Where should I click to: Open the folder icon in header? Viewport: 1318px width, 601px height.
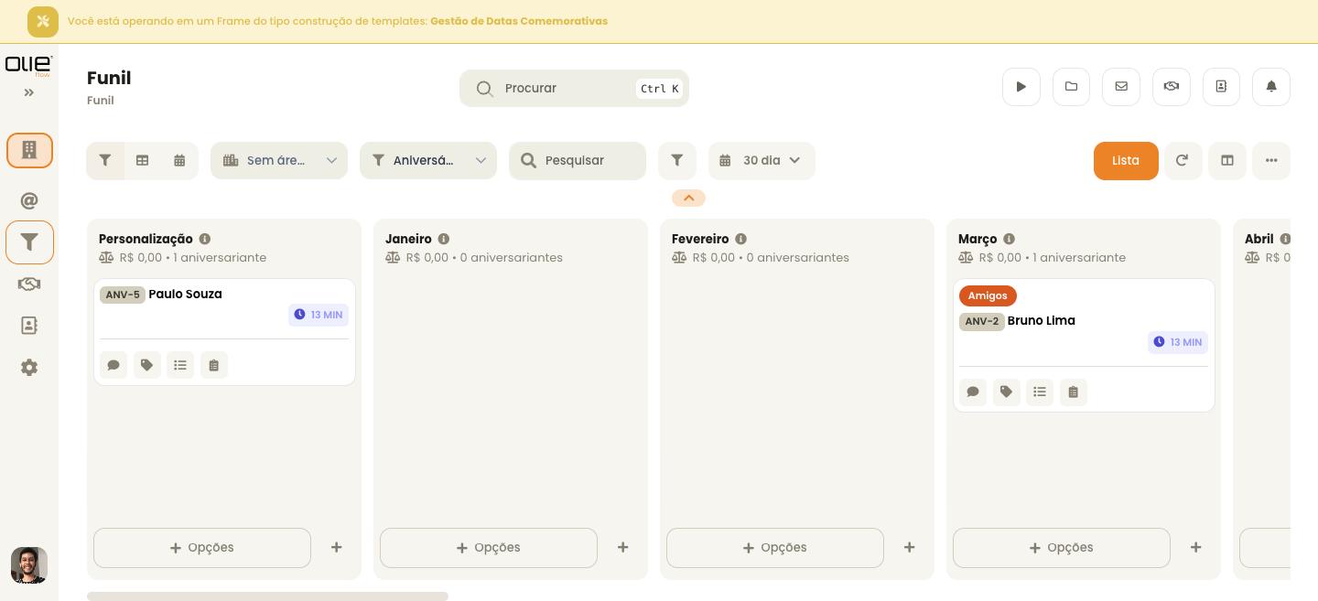click(x=1071, y=87)
